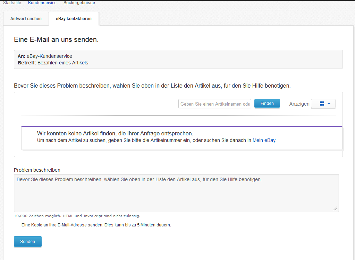Open the 'Antwort suchen' tab
The width and height of the screenshot is (355, 260).
coord(26,19)
